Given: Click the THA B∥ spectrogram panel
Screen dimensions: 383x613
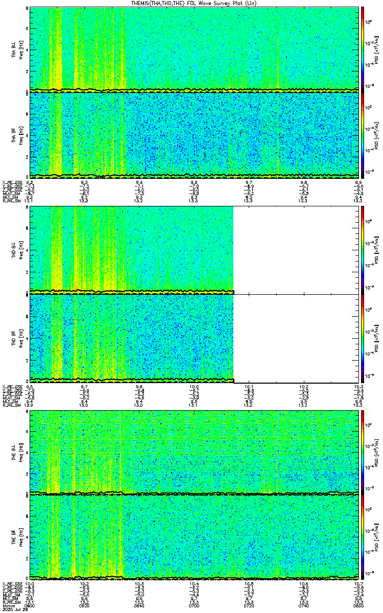Looking at the screenshot, I should point(195,135).
